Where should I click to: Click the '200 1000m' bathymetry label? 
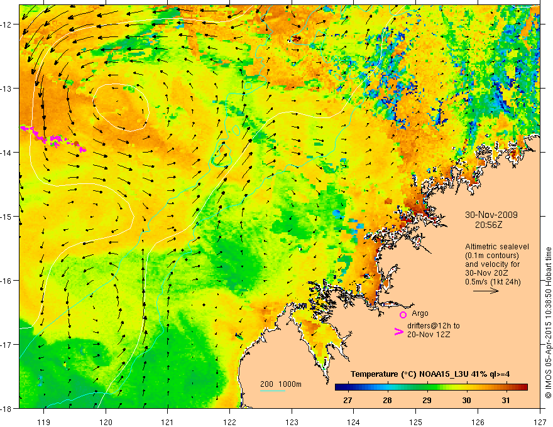[281, 384]
